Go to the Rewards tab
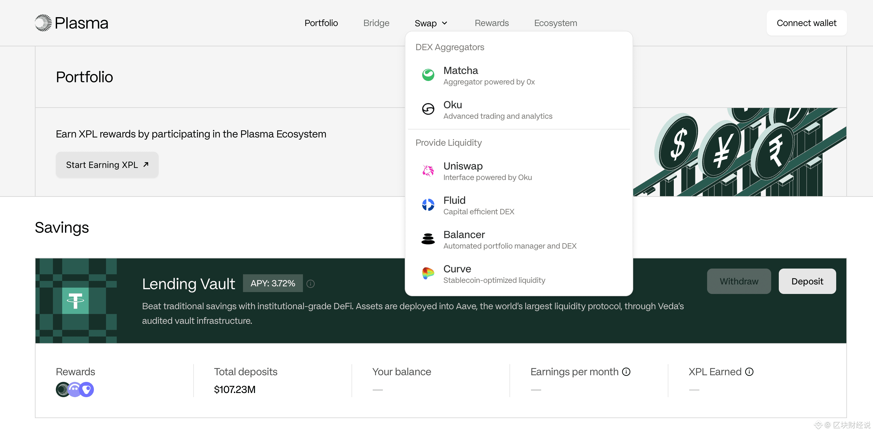This screenshot has width=873, height=433. [491, 23]
